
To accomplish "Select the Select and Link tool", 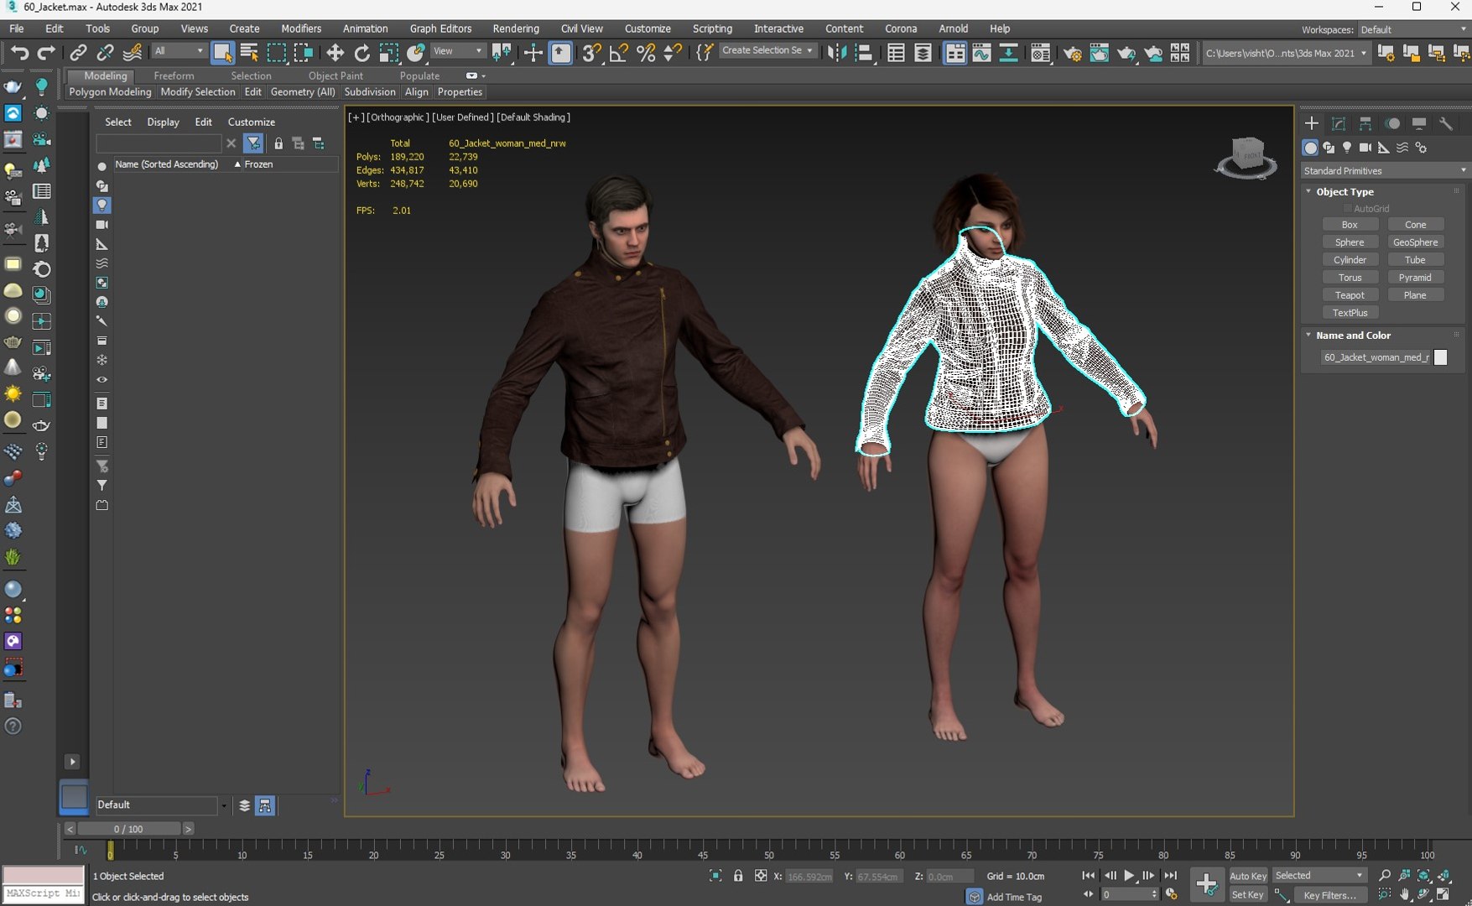I will click(x=78, y=53).
